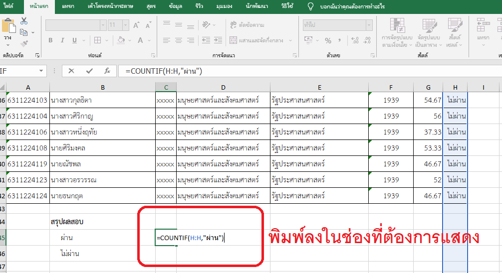Click the name cell นายธนกฤต
The height and width of the screenshot is (273, 502).
[x=102, y=196]
